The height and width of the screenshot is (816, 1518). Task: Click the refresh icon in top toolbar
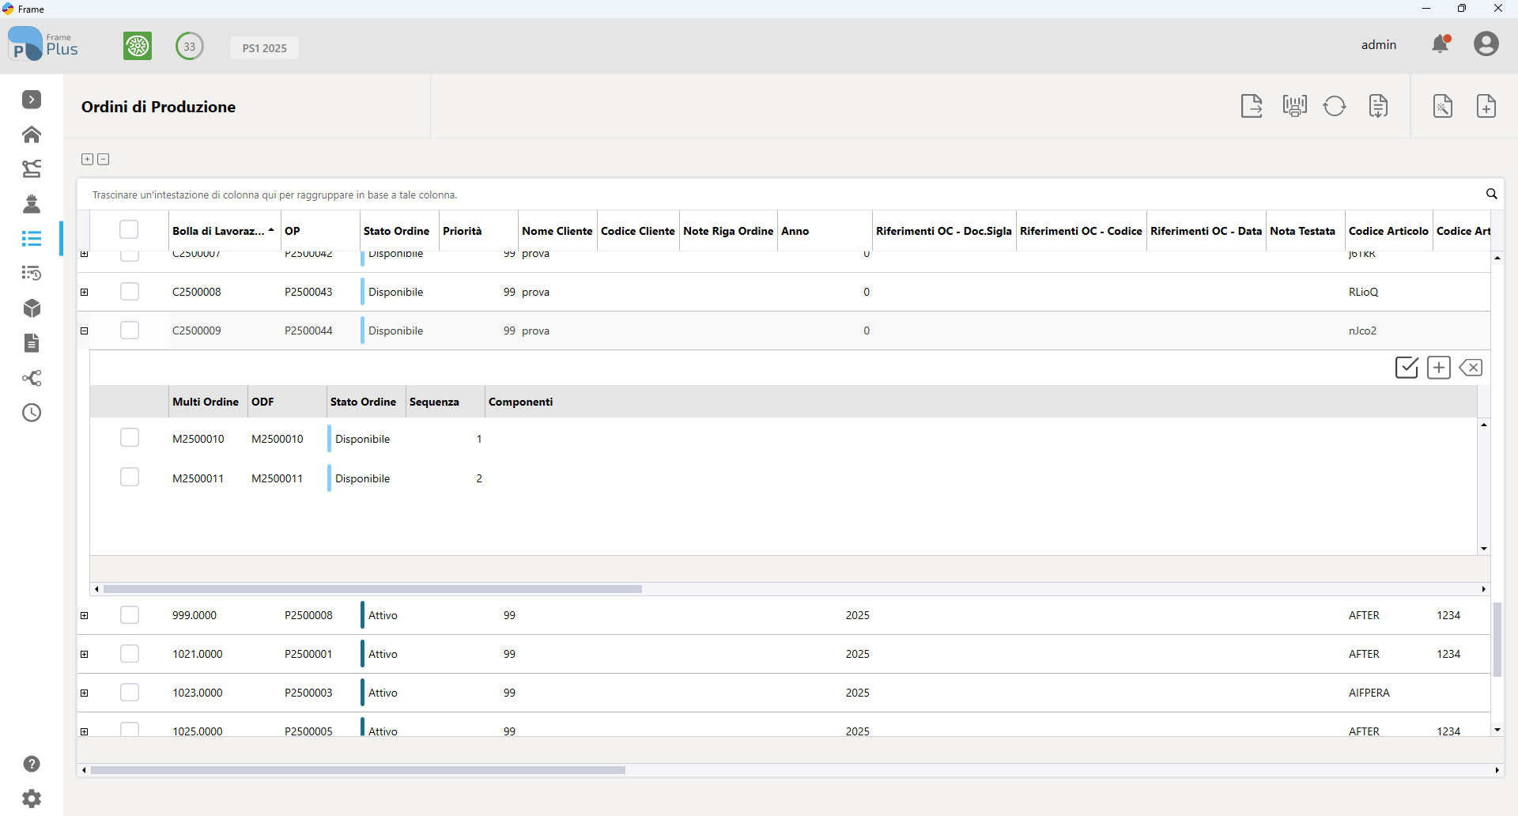[1335, 106]
